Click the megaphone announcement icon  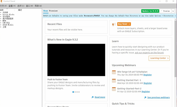point(114,24)
